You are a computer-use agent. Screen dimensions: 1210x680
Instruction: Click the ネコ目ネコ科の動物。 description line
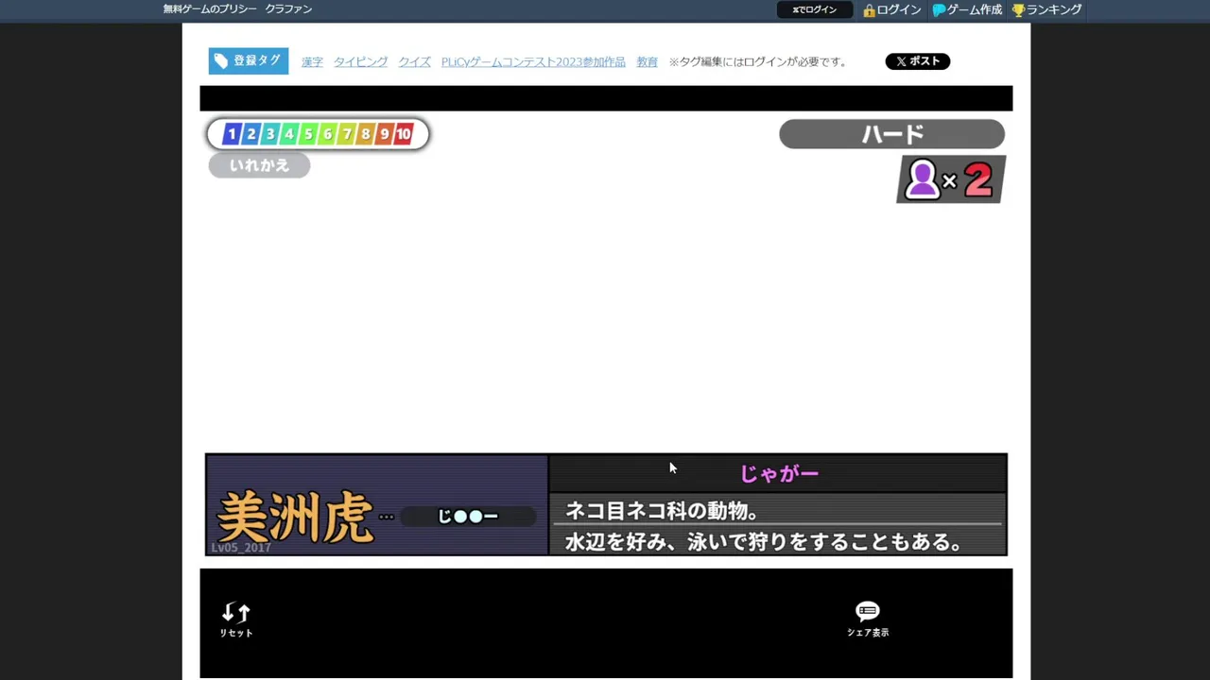[662, 511]
